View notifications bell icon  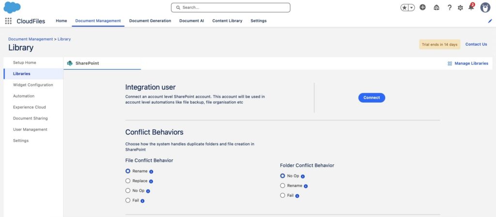pos(471,7)
